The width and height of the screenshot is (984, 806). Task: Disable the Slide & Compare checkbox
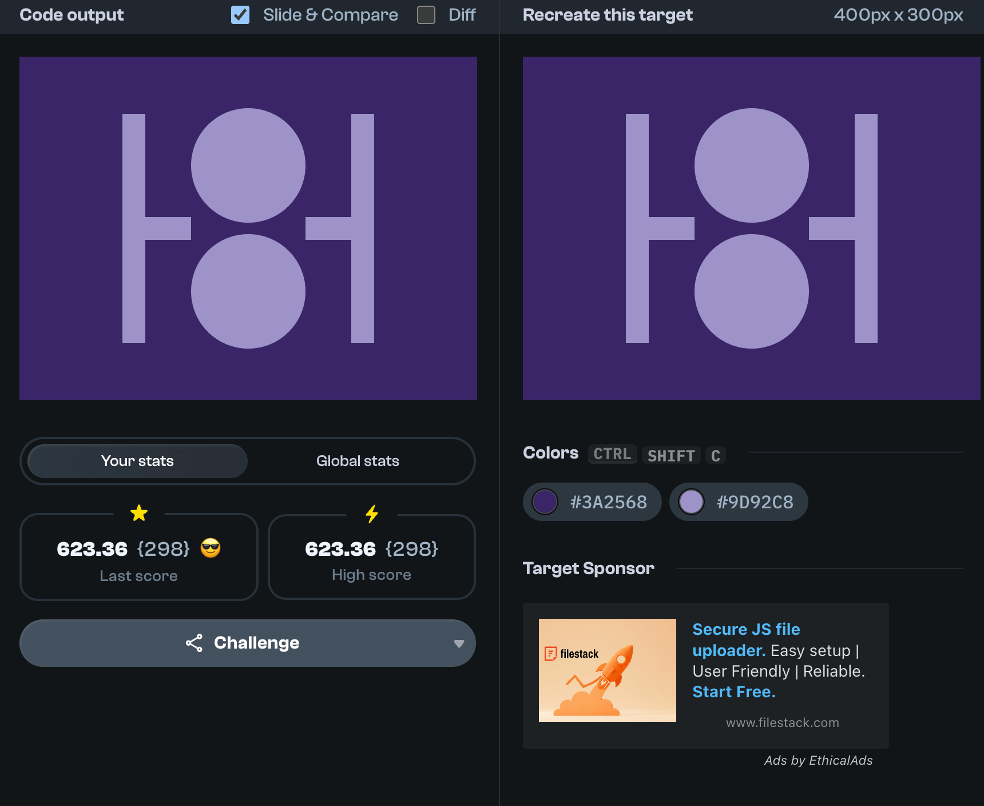click(x=240, y=15)
